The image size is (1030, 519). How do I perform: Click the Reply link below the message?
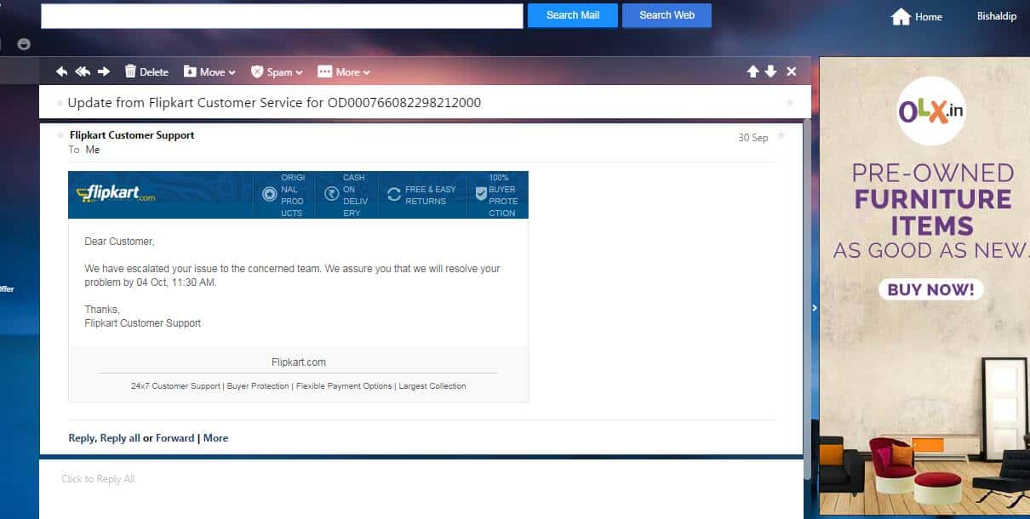[x=82, y=438]
